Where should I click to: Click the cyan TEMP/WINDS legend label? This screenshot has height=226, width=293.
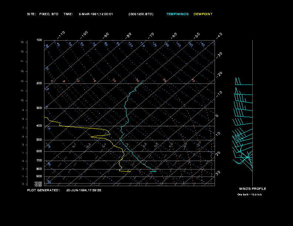(x=177, y=14)
